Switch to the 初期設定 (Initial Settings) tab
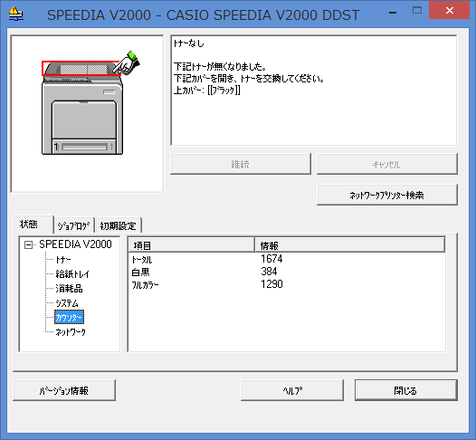Screen dimensions: 476x440 pyautogui.click(x=118, y=225)
